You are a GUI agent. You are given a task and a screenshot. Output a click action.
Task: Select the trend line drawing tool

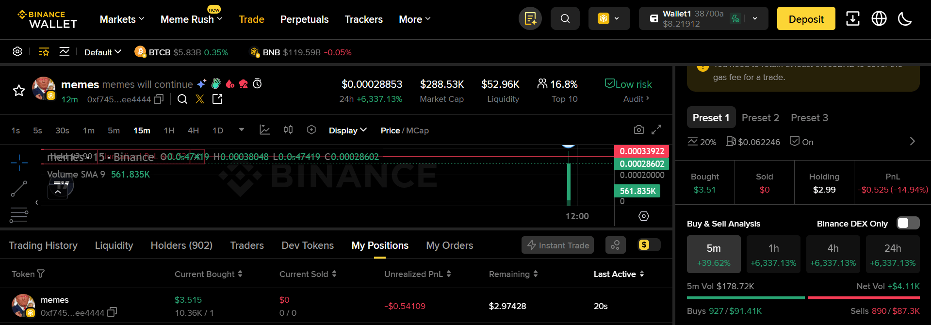point(19,189)
